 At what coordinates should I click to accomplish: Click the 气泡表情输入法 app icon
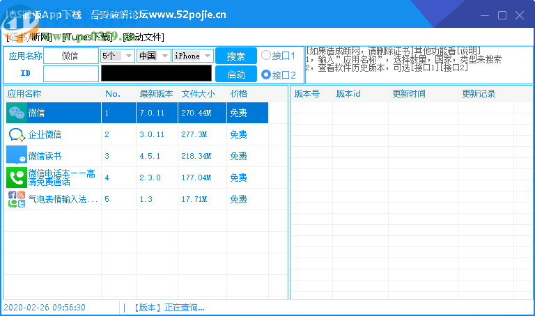coord(17,199)
